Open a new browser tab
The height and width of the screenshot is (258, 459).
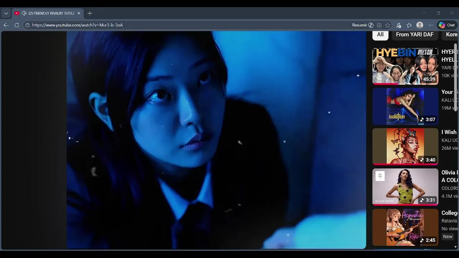click(90, 13)
